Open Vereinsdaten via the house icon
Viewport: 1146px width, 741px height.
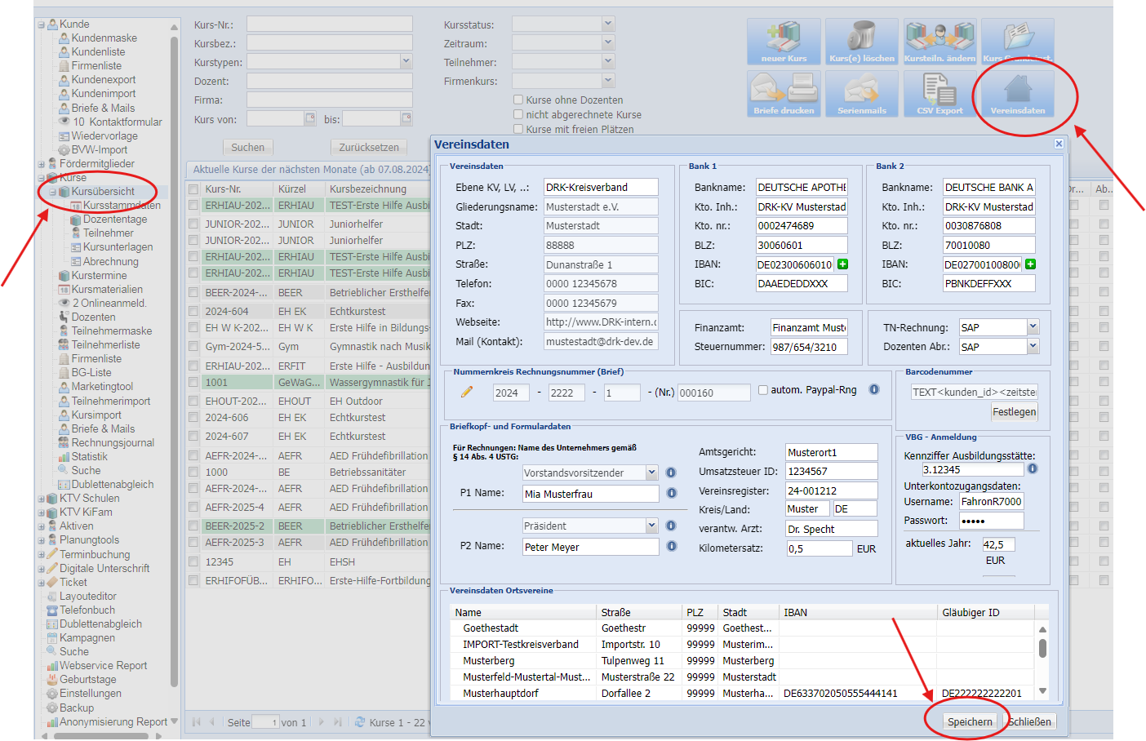pyautogui.click(x=1017, y=93)
